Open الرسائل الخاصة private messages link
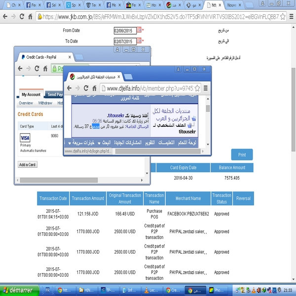The height and width of the screenshot is (296, 296). tap(138, 126)
